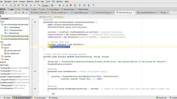Viewport: 177px width, 99px height.
Task: Click override gutter marker beside doInBackground
Action: pyautogui.click(x=35, y=89)
